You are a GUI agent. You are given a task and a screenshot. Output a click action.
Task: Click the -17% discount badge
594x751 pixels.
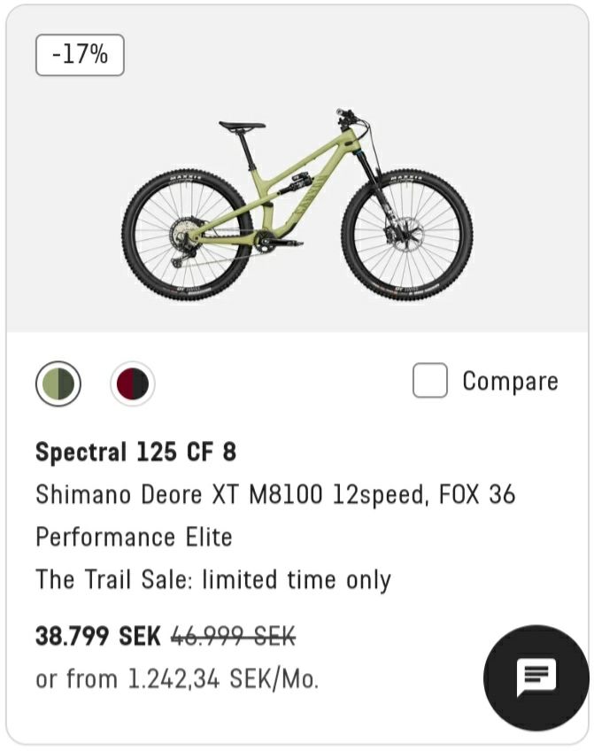coord(80,55)
